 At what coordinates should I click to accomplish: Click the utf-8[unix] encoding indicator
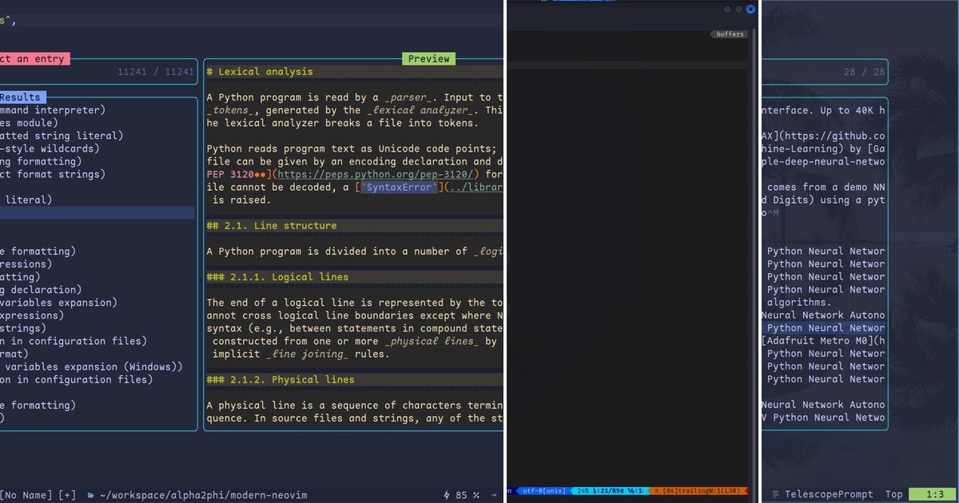coord(542,491)
